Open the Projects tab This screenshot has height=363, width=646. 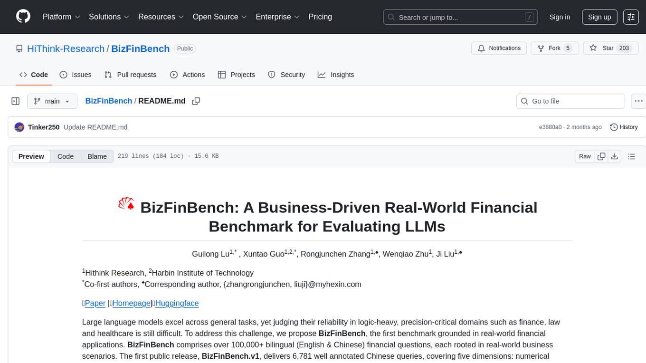[236, 75]
